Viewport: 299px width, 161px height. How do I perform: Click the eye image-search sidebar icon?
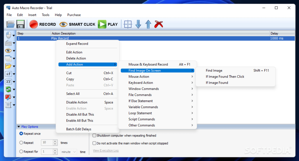click(x=8, y=51)
